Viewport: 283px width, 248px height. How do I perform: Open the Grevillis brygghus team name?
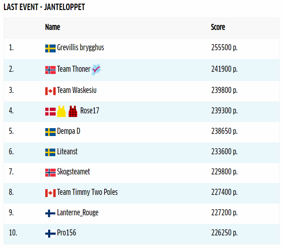coord(80,48)
